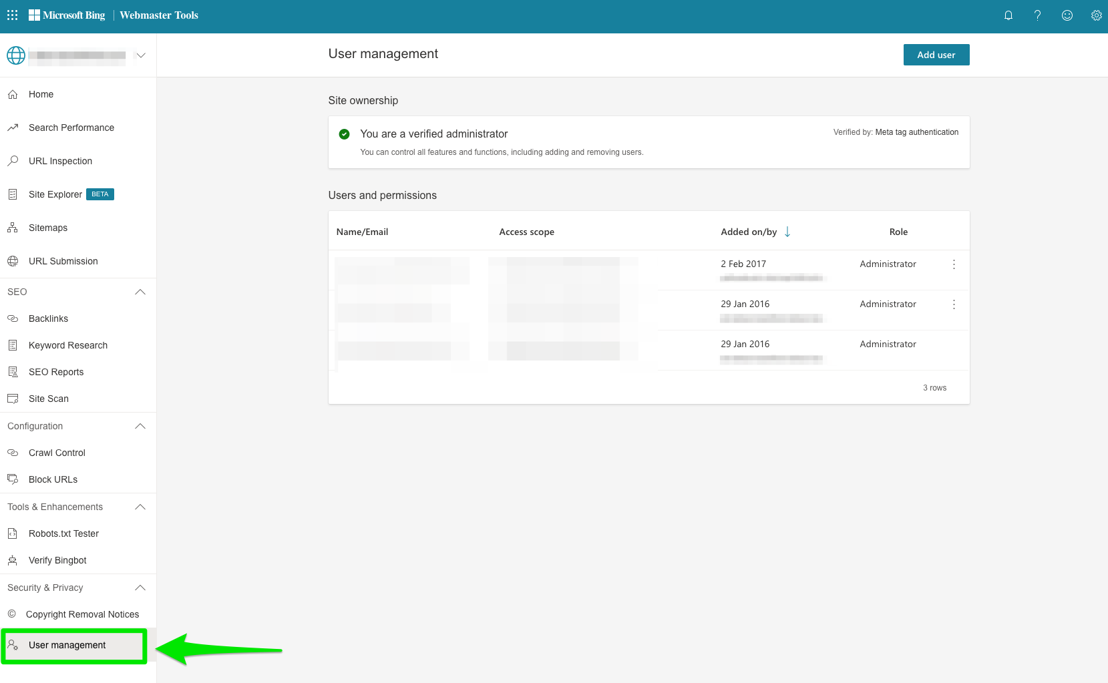Collapse the Security & Privacy section
This screenshot has height=683, width=1108.
point(140,588)
